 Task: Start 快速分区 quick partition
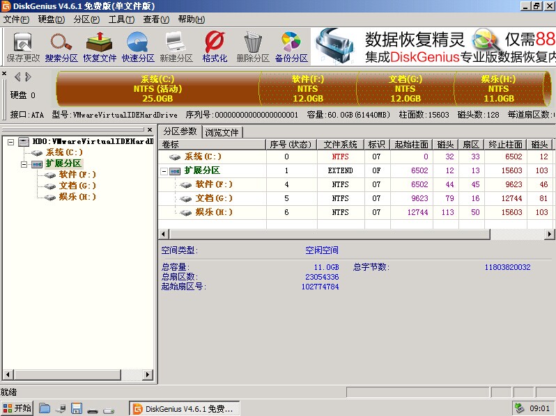point(138,47)
